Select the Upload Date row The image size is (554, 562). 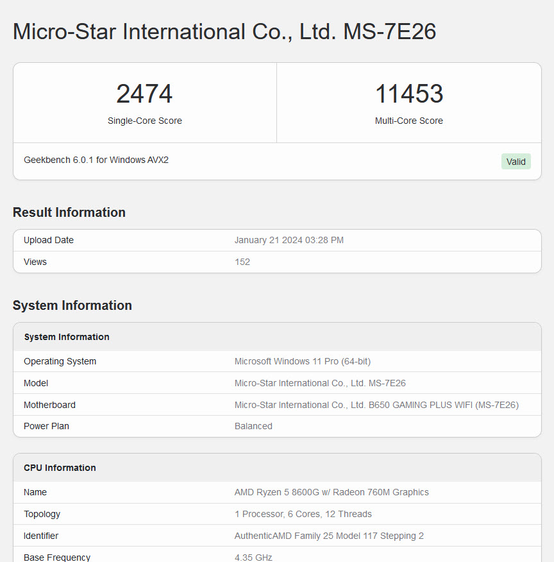pos(276,240)
